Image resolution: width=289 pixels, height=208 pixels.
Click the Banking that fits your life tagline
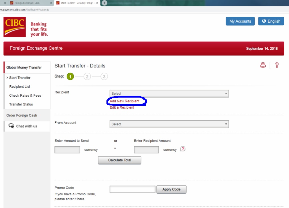(x=39, y=29)
